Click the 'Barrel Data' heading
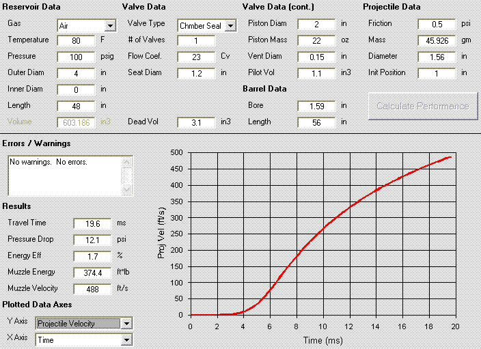The height and width of the screenshot is (349, 481). pos(264,89)
